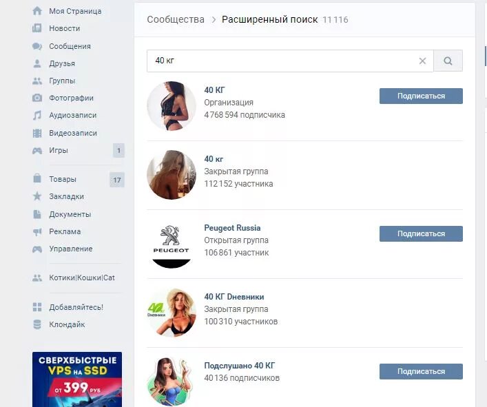Select the Закладки star icon
Screen dimensions: 487x407
(37, 196)
